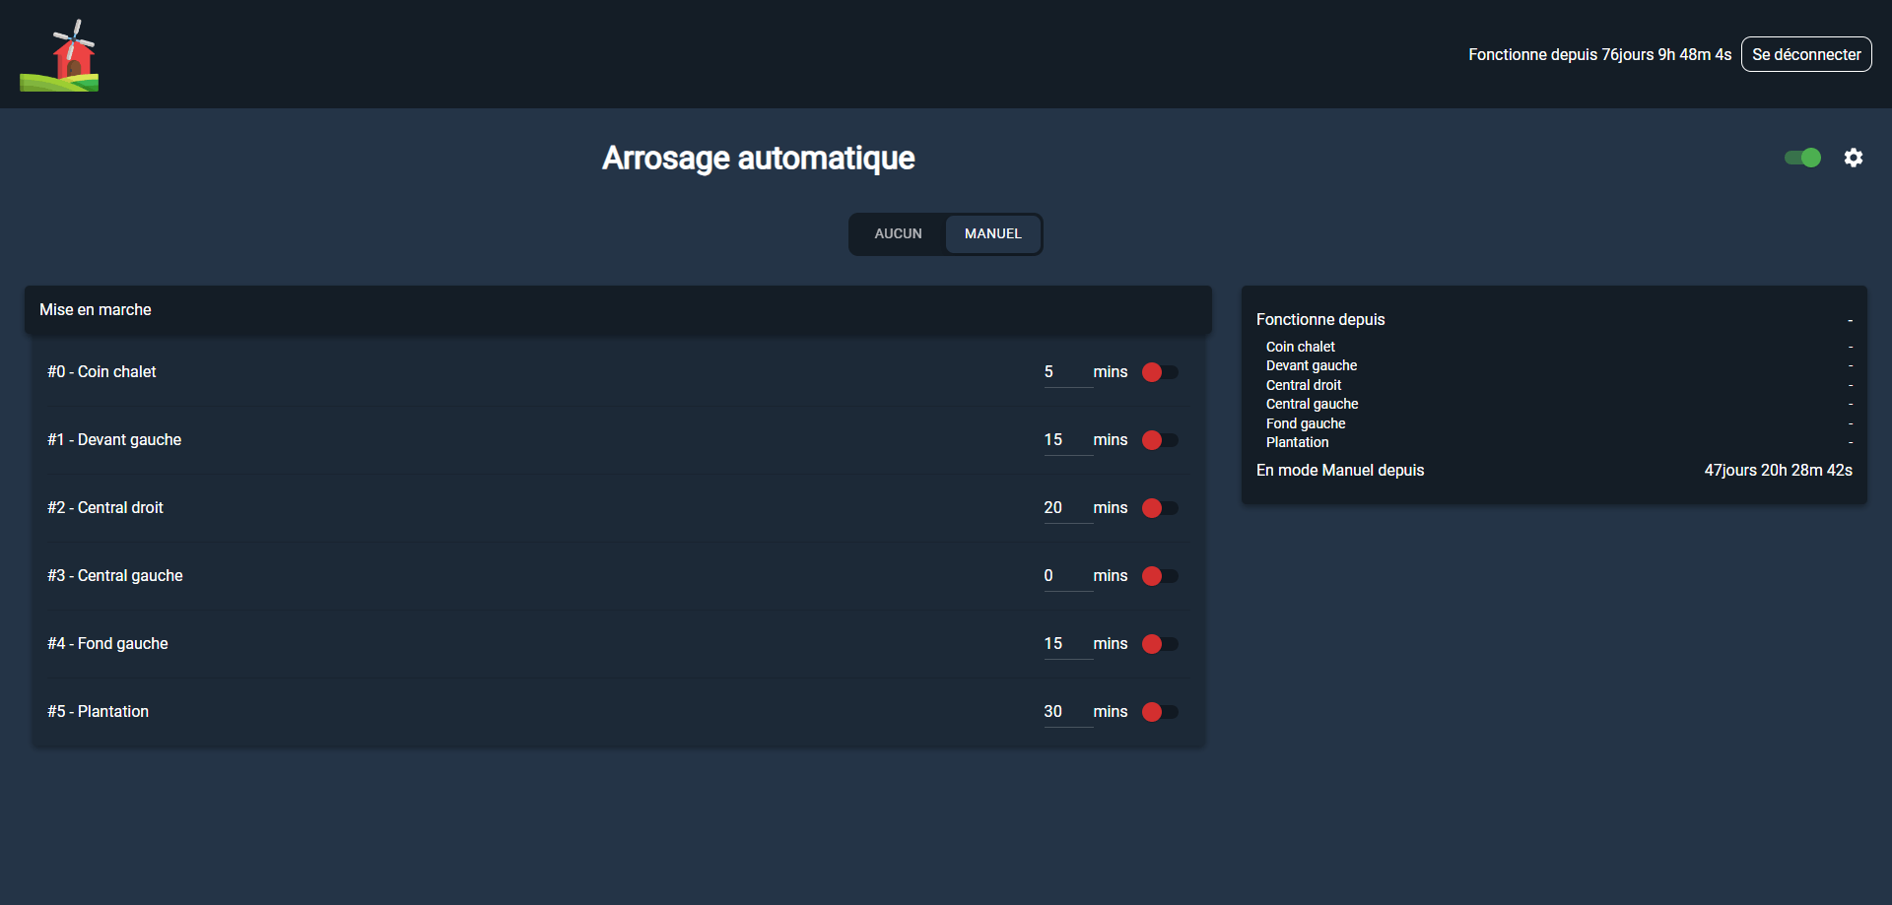Click the Arrosage automatique title

coord(759,159)
